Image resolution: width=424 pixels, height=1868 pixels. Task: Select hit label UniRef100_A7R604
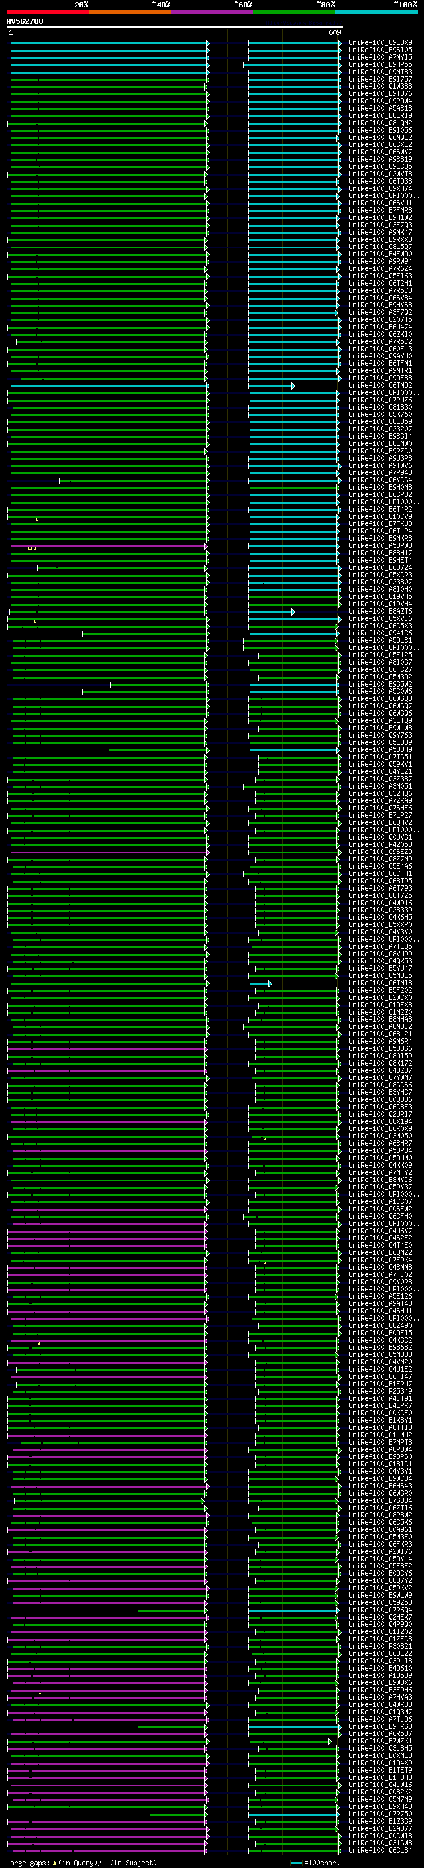pyautogui.click(x=380, y=1610)
